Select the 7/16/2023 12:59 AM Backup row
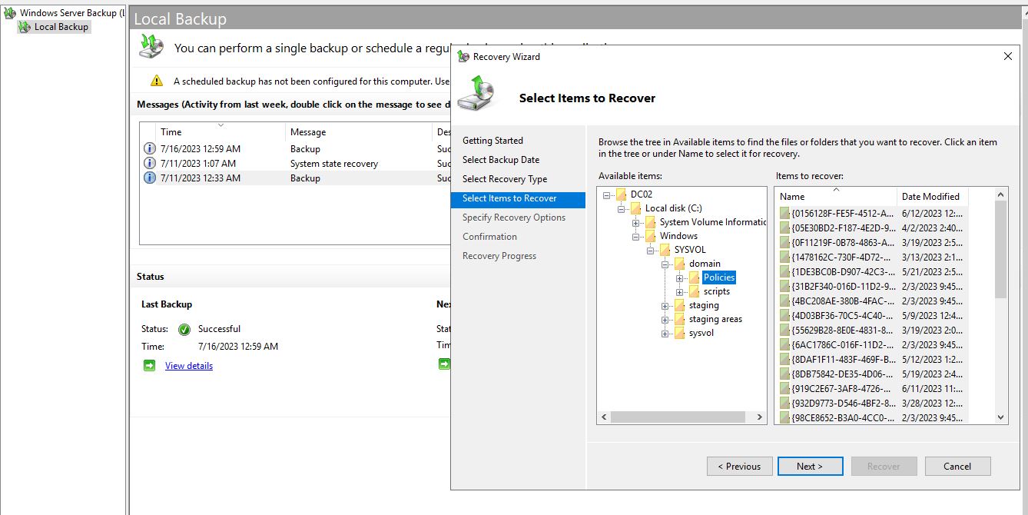 point(295,148)
